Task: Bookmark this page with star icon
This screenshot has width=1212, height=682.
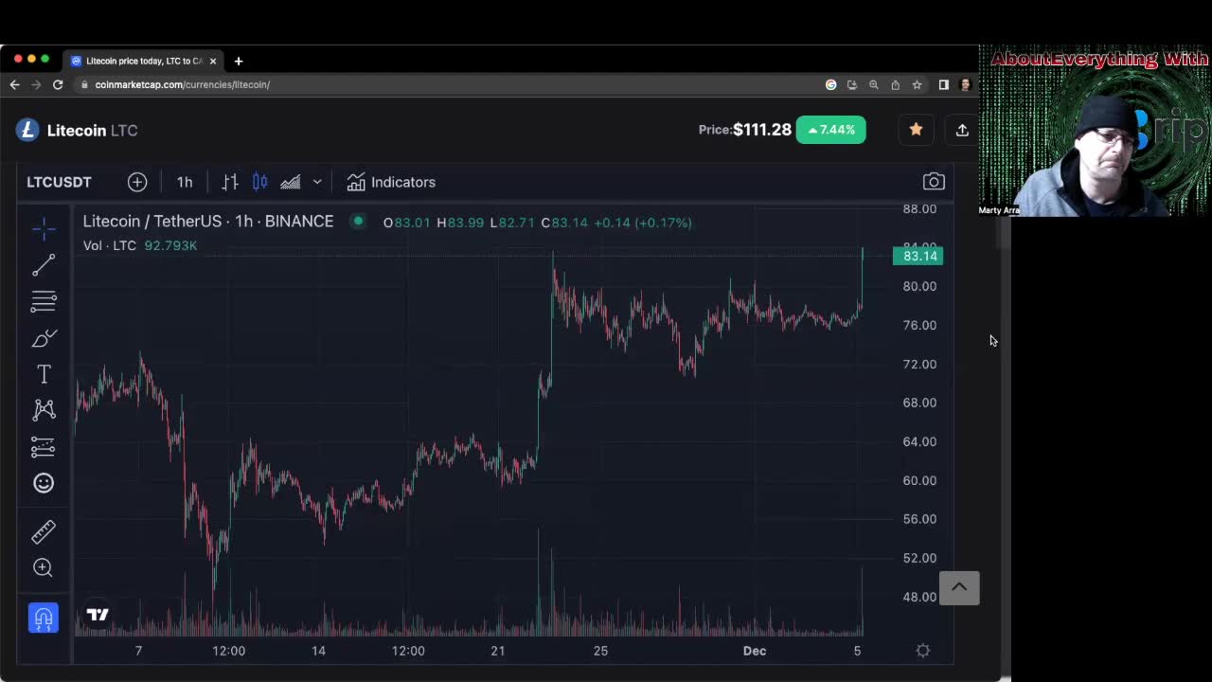Action: click(917, 84)
